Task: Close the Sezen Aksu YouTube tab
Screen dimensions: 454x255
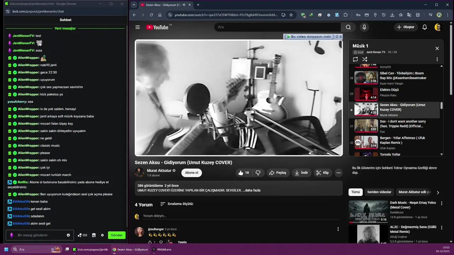Action: (190, 5)
